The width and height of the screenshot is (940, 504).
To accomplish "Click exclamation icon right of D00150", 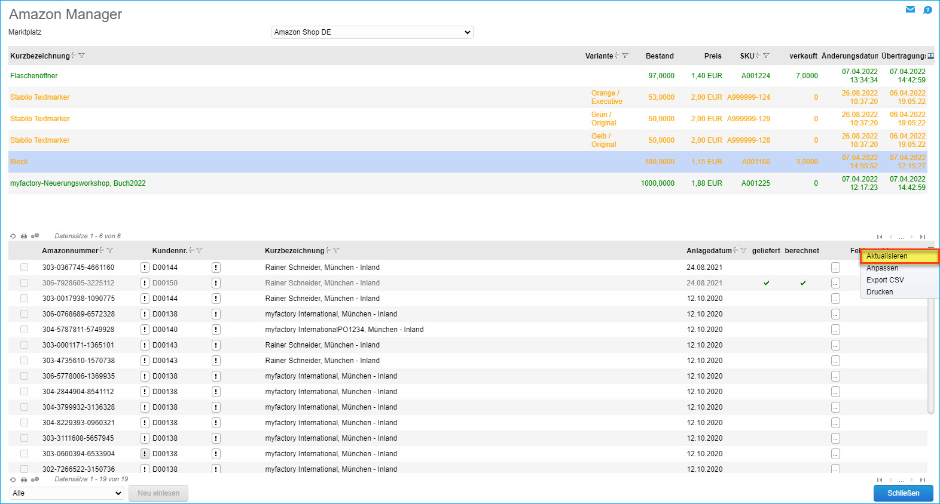I will [216, 283].
